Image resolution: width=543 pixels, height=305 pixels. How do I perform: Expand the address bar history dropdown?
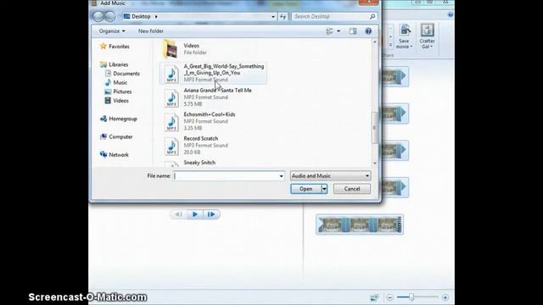click(x=273, y=16)
